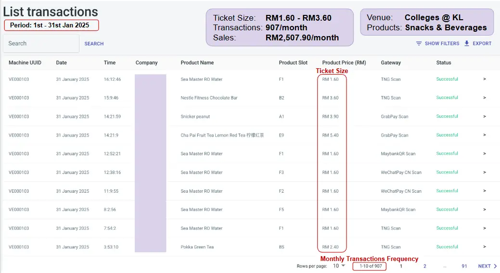
Task: Click the Product Name column header
Action: (x=197, y=62)
